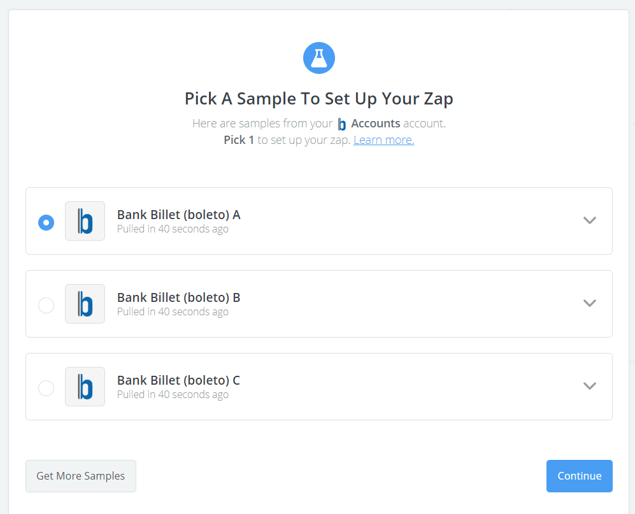
Task: Click sample C's 'Pulled in 40 seconds ago' text
Action: click(x=173, y=394)
